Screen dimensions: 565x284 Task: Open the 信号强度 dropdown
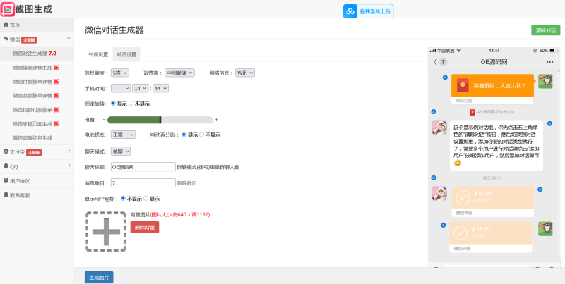(119, 73)
